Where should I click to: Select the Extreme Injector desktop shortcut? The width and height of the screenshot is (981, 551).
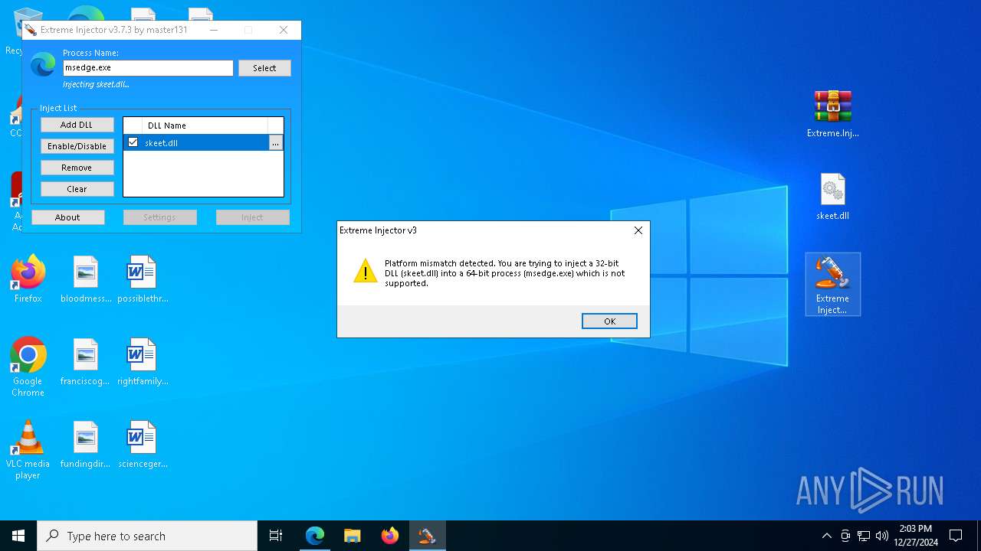[x=833, y=284]
